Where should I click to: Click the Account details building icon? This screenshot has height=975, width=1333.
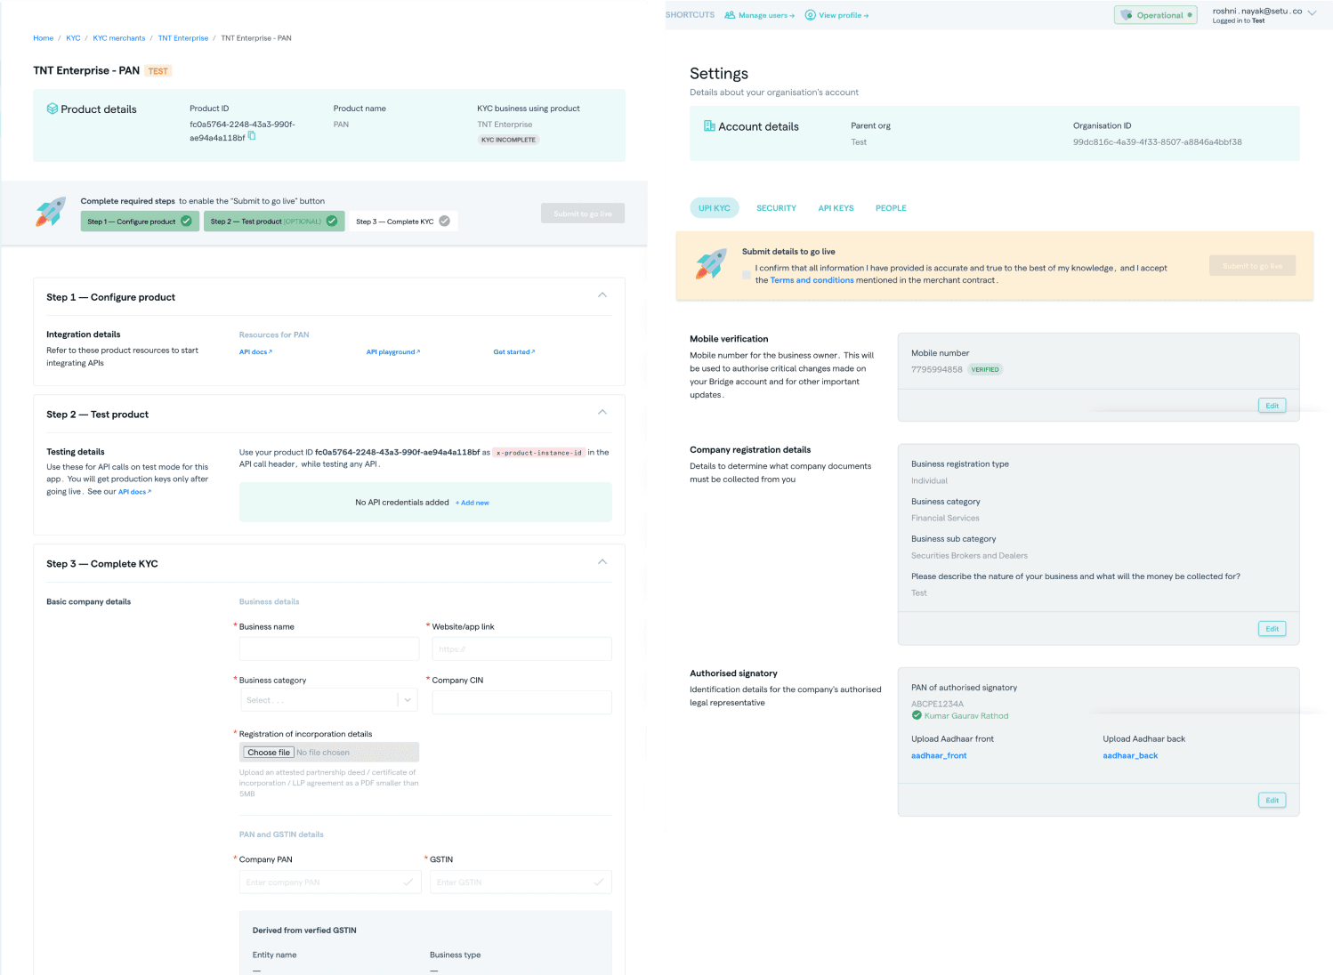tap(709, 126)
